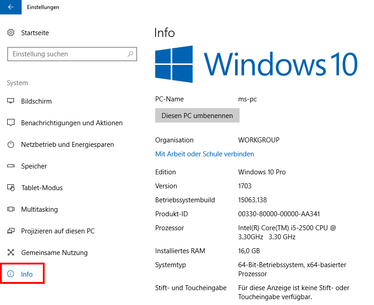The image size is (374, 305).
Task: Click the Projizieren icon
Action: [x=11, y=231]
